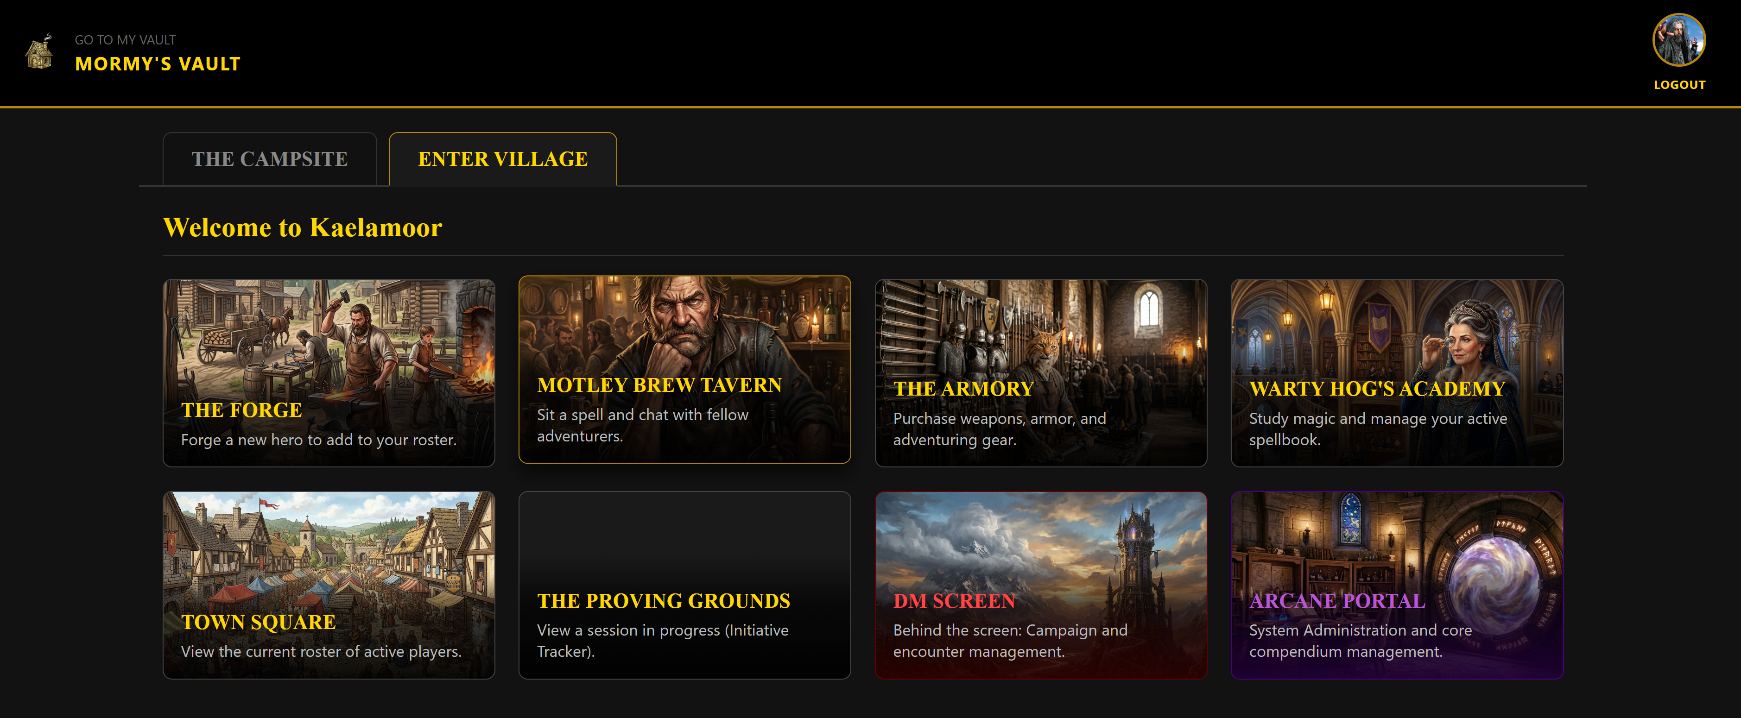1741x718 pixels.
Task: Click the GO TO MY VAULT text
Action: click(x=125, y=40)
